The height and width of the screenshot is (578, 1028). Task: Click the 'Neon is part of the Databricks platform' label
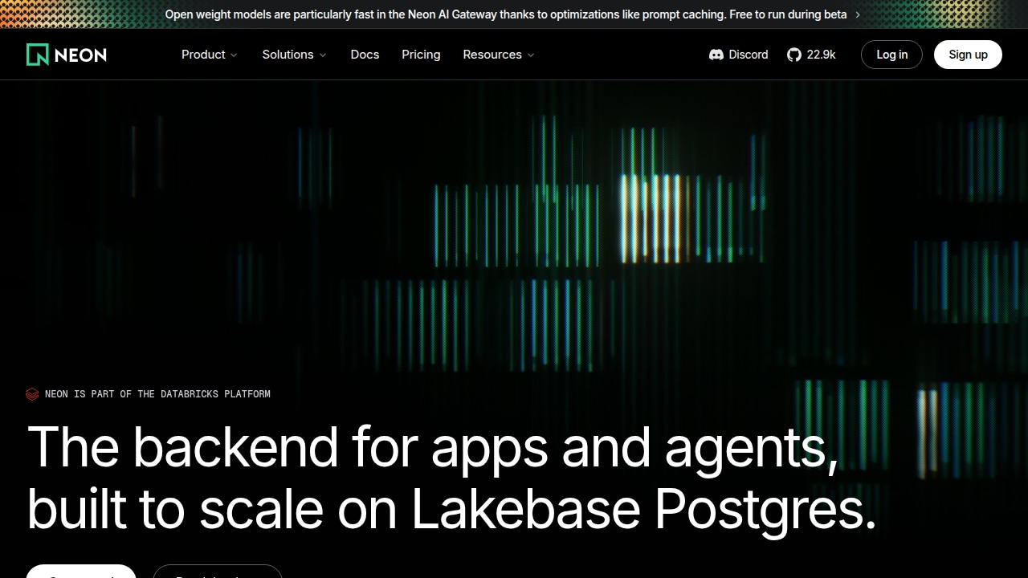pyautogui.click(x=157, y=394)
